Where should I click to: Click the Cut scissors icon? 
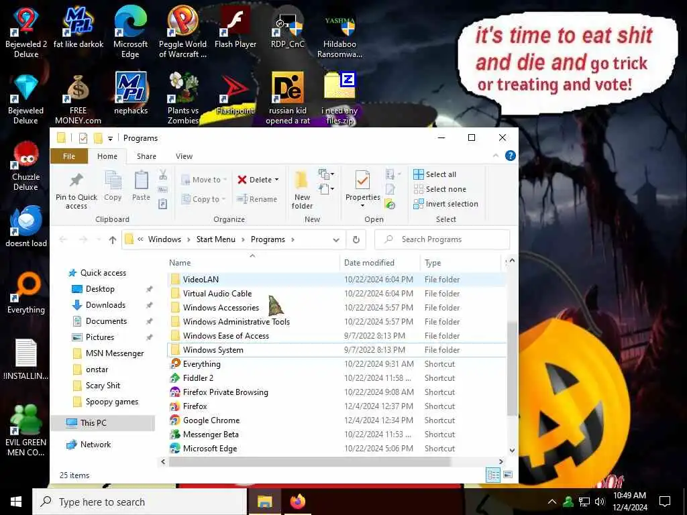click(163, 175)
